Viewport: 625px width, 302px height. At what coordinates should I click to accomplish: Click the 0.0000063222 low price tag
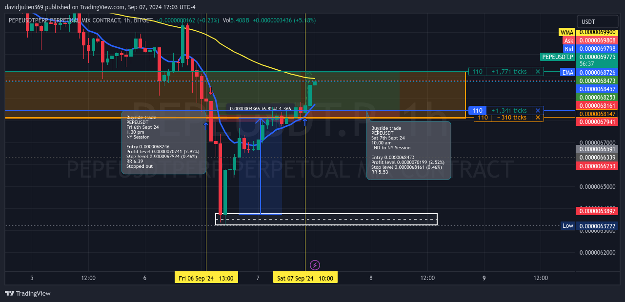(598, 226)
